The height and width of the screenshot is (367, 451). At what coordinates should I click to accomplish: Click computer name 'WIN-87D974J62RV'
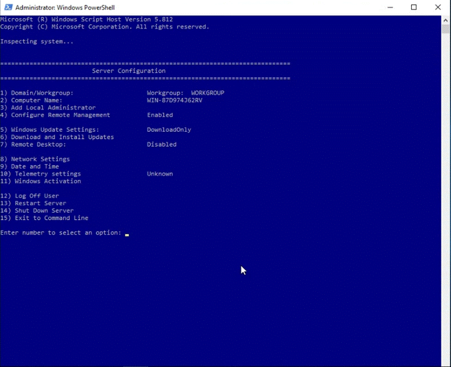coord(175,101)
